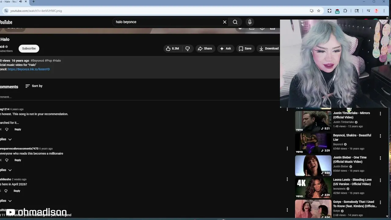Start voice search with the microphone
391x220 pixels.
tap(250, 22)
